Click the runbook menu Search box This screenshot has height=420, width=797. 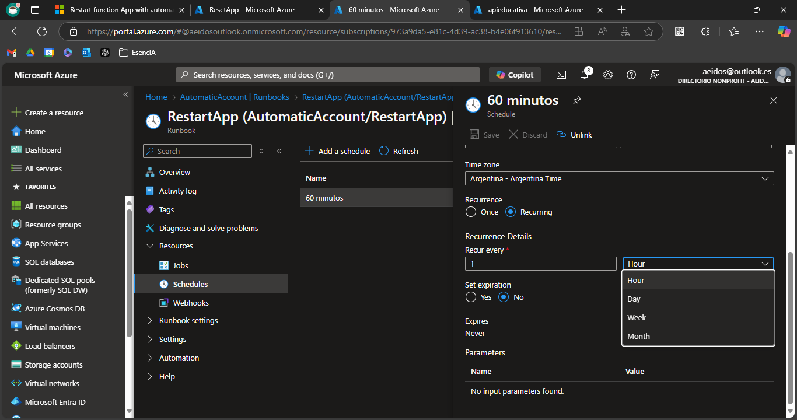click(197, 151)
